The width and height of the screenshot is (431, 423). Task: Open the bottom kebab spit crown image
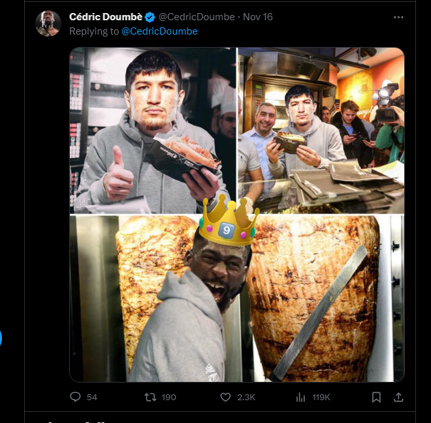coord(236,299)
